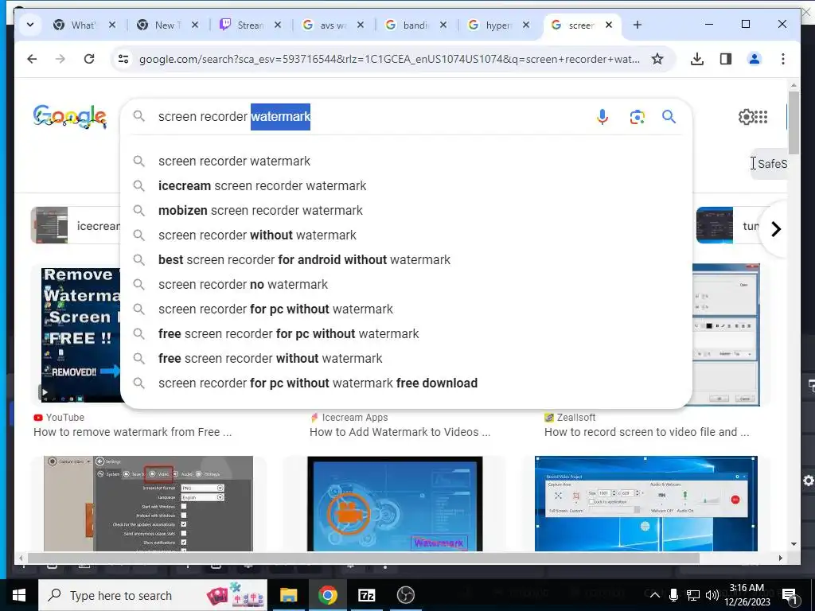Click the search text input field
The height and width of the screenshot is (611, 815).
[x=372, y=117]
